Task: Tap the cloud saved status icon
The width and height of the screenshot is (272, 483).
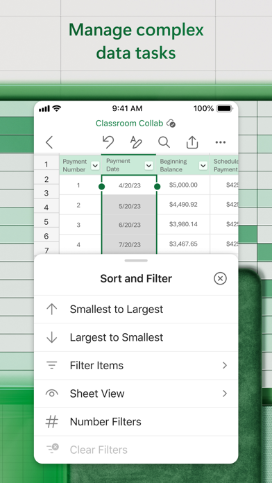Action: point(171,124)
